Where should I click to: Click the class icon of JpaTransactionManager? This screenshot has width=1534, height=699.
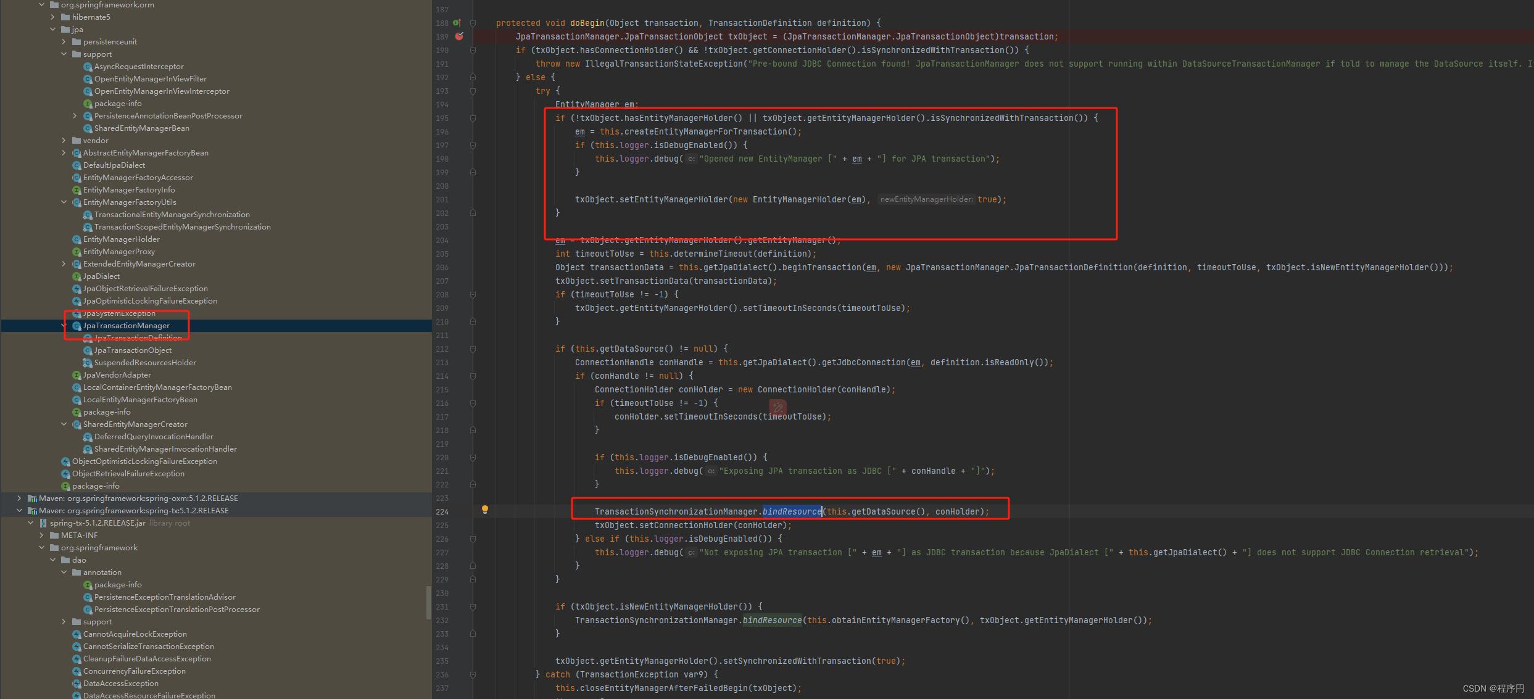tap(77, 325)
